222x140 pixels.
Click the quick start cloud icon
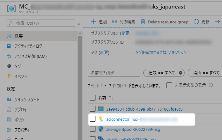click(x=9, y=99)
